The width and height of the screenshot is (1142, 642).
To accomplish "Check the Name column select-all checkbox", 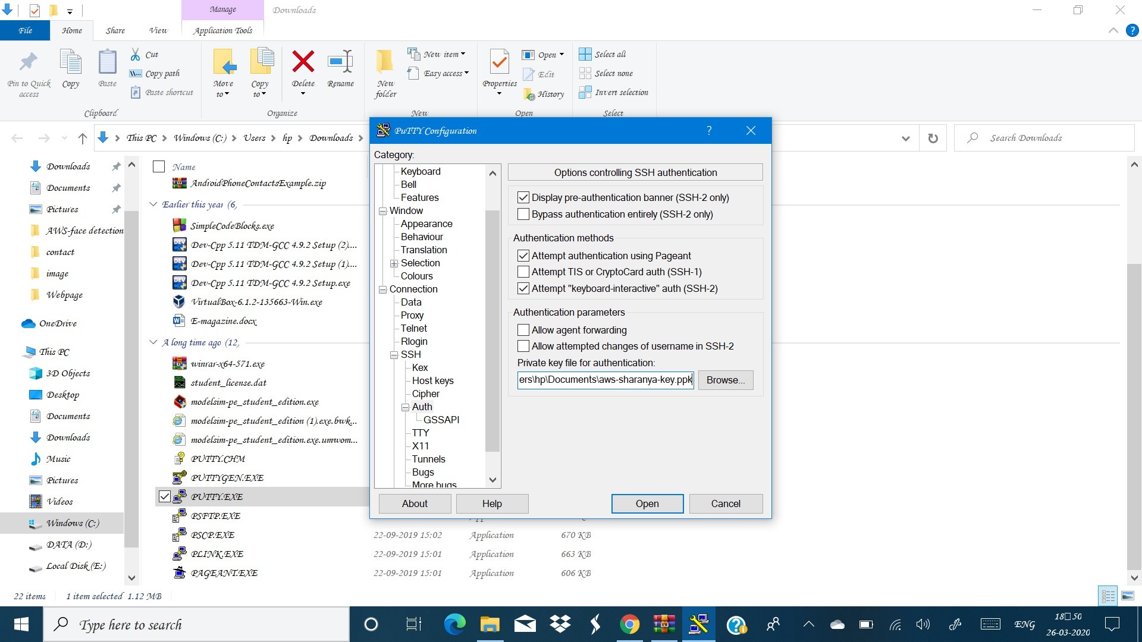I will tap(159, 166).
